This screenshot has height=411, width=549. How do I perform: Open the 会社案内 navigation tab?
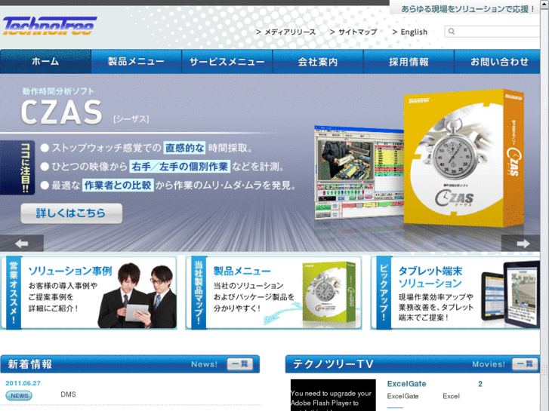coord(318,62)
